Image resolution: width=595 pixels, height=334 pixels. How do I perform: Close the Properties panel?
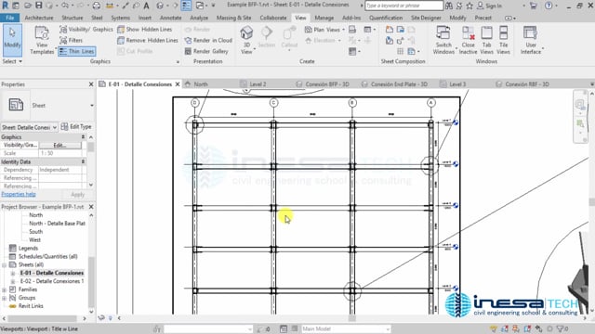point(91,84)
